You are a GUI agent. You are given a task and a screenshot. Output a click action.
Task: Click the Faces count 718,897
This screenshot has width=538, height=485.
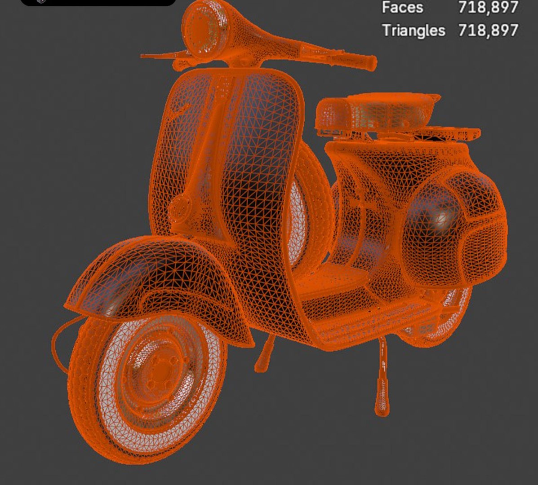tap(488, 7)
